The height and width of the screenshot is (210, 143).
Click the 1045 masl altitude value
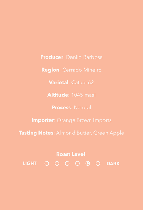[83, 95]
